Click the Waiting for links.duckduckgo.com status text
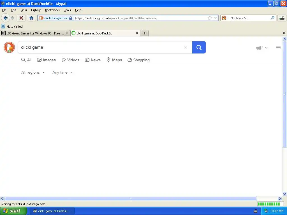 click(x=24, y=204)
